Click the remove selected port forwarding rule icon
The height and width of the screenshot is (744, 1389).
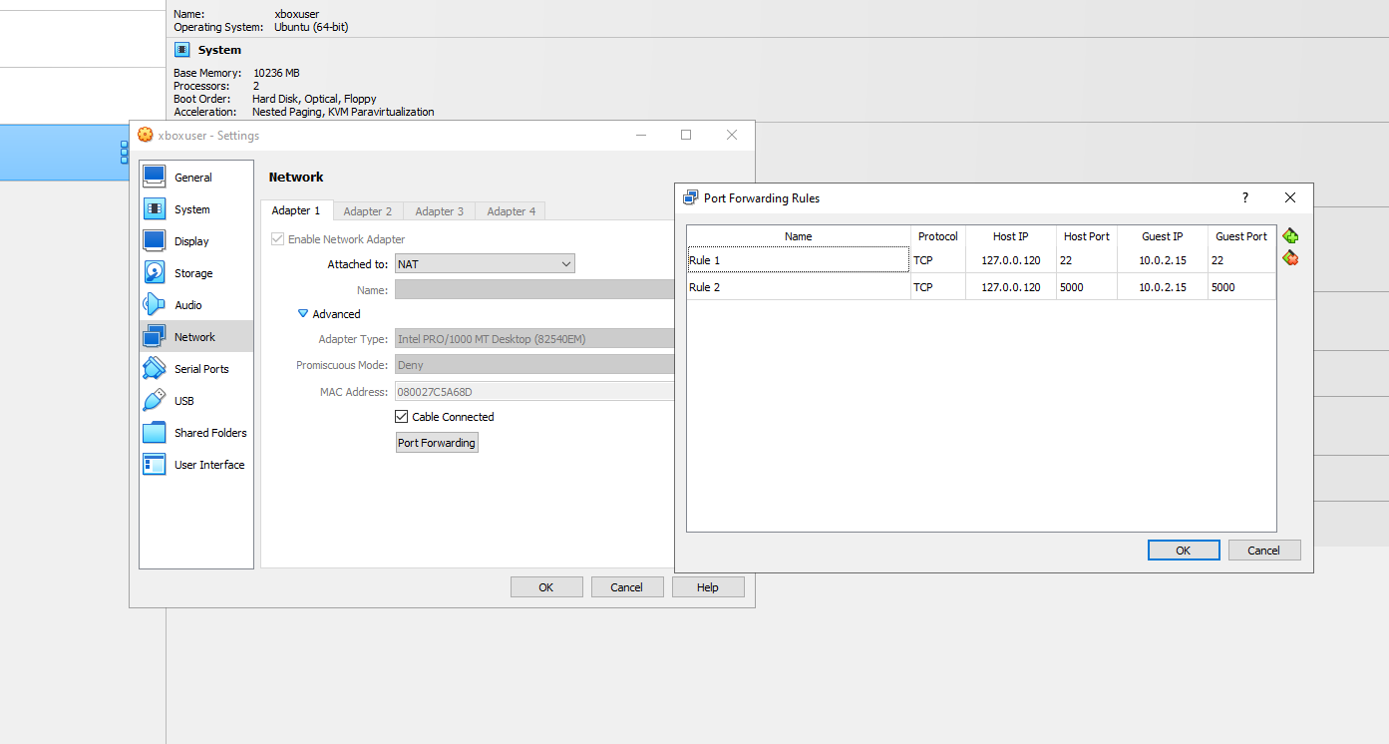[x=1290, y=258]
